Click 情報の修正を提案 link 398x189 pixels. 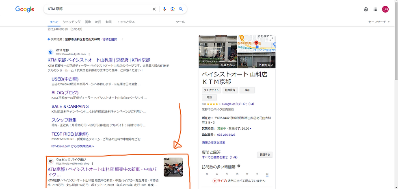(214, 143)
